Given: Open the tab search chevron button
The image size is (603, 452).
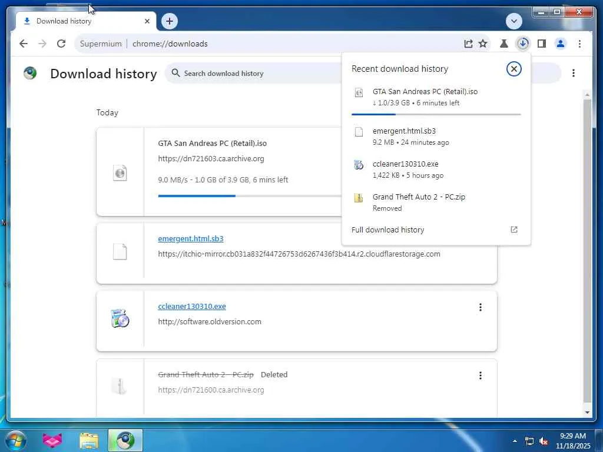Looking at the screenshot, I should pyautogui.click(x=513, y=21).
